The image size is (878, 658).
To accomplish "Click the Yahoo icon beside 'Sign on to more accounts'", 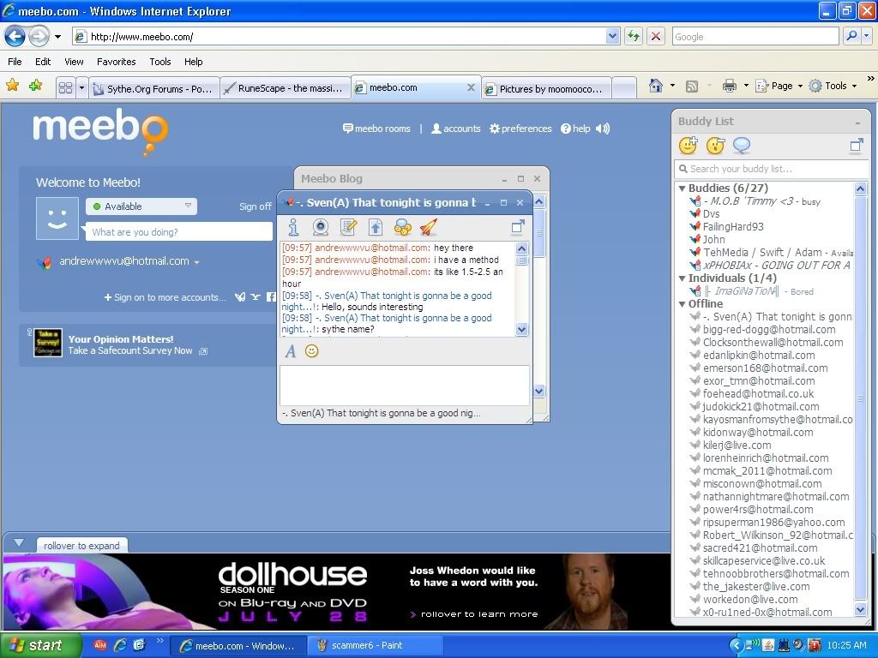I will 256,297.
